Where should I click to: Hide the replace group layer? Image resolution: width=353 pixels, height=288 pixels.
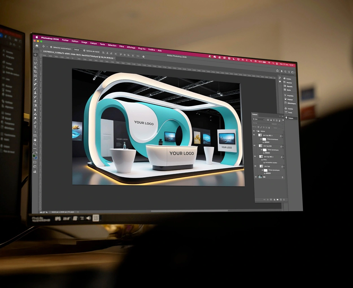(x=254, y=131)
